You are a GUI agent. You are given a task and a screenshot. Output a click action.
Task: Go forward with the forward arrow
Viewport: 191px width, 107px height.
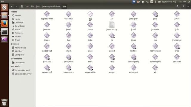tap(16, 6)
